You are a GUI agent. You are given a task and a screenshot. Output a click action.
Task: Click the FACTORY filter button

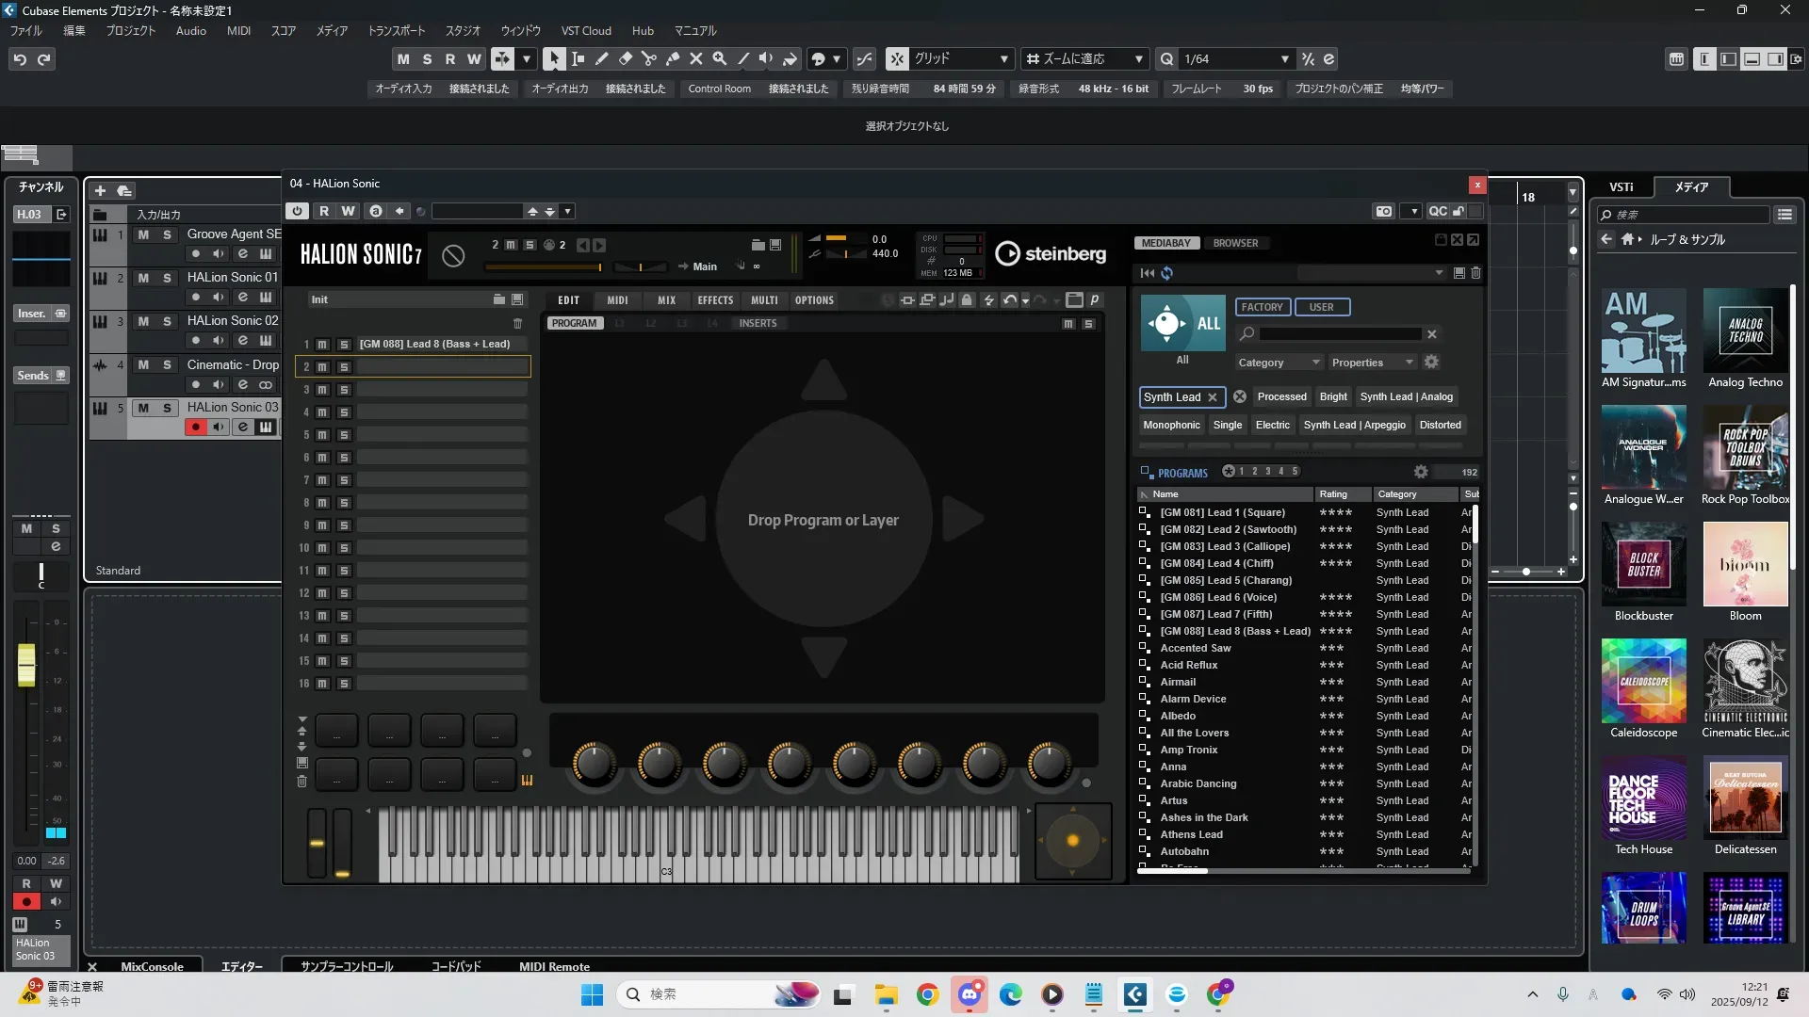pyautogui.click(x=1262, y=307)
